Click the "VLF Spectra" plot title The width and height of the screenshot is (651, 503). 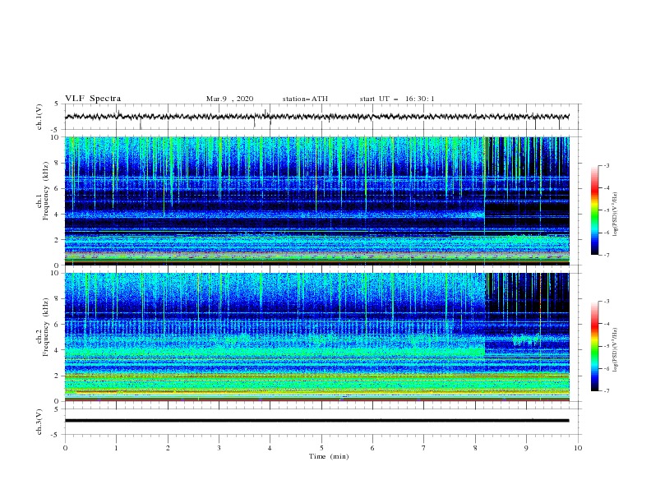click(x=93, y=99)
